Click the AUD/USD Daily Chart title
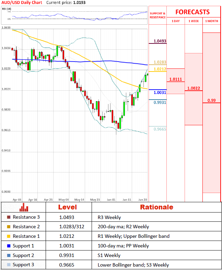 (22, 2)
